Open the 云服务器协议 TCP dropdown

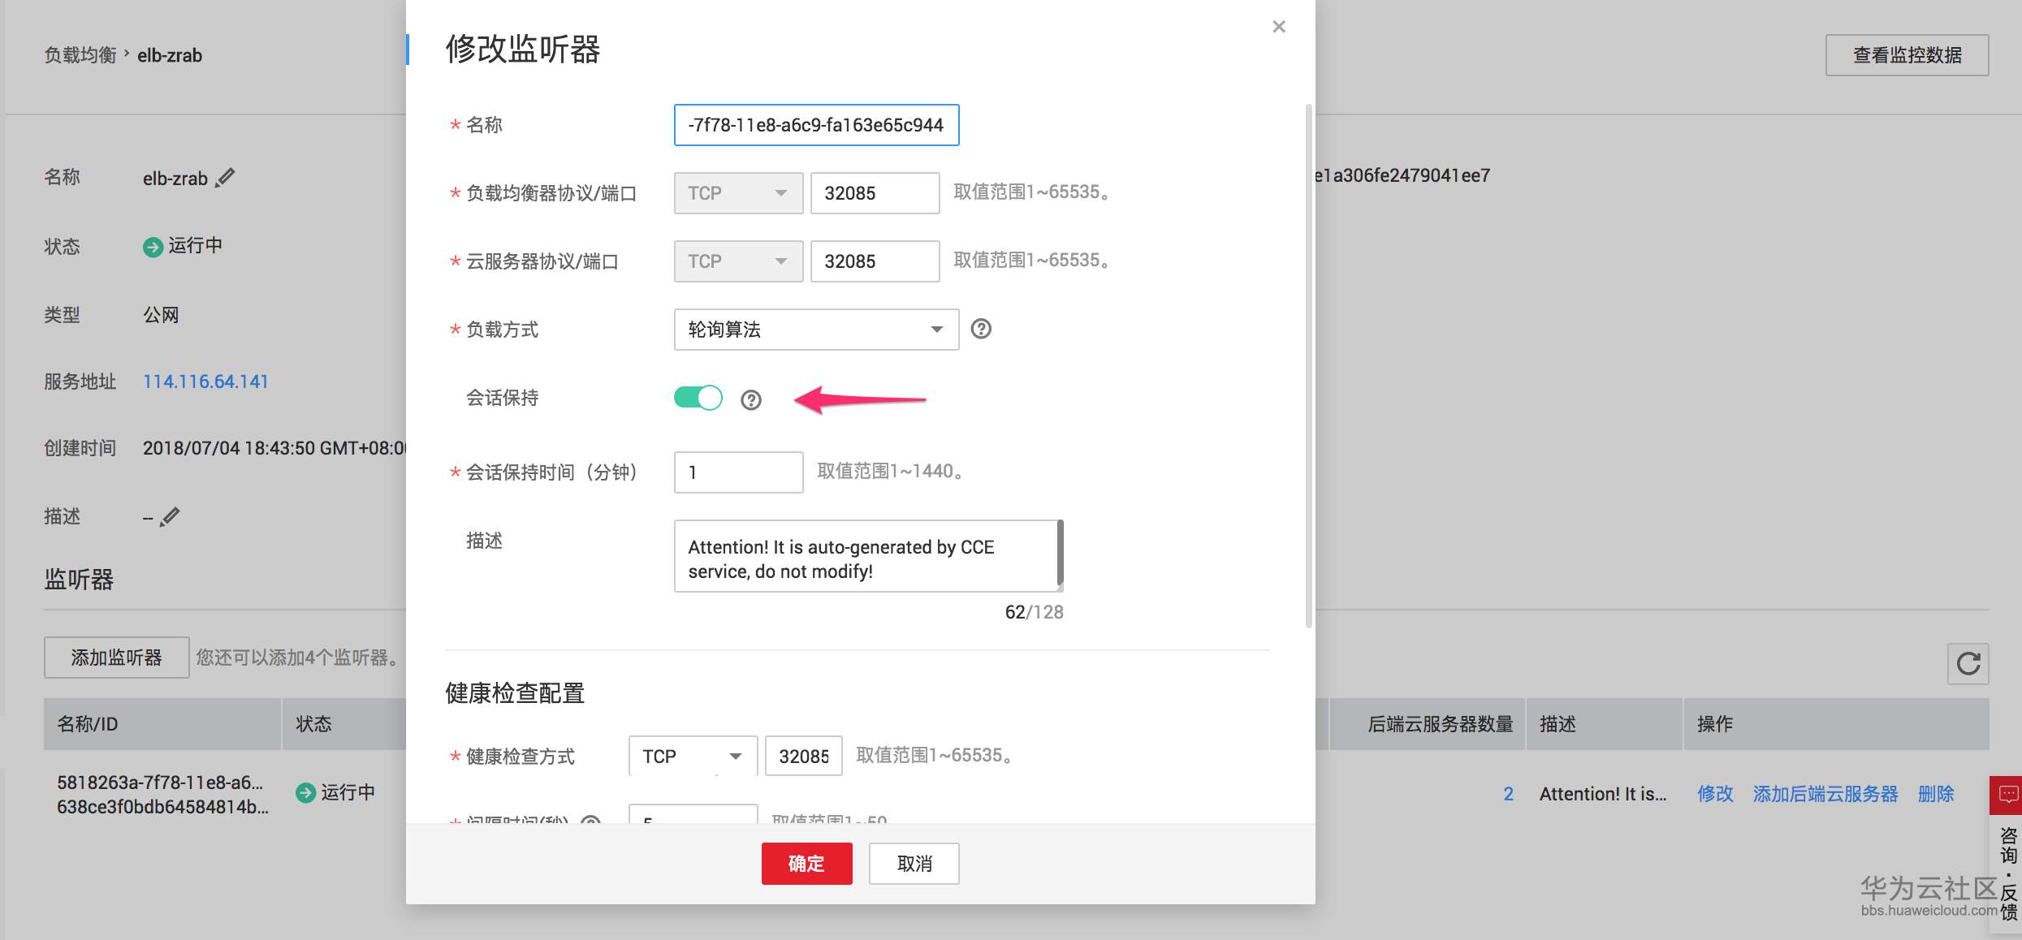click(x=737, y=261)
